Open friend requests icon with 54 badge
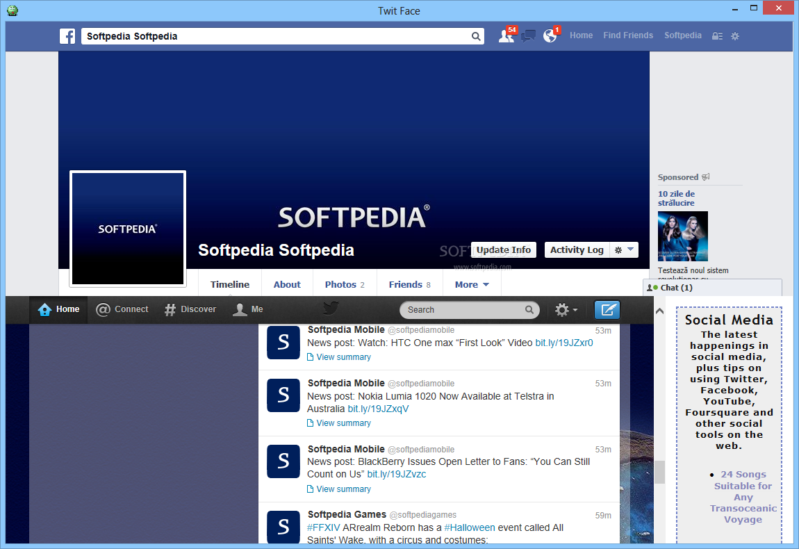This screenshot has height=549, width=799. coord(506,35)
